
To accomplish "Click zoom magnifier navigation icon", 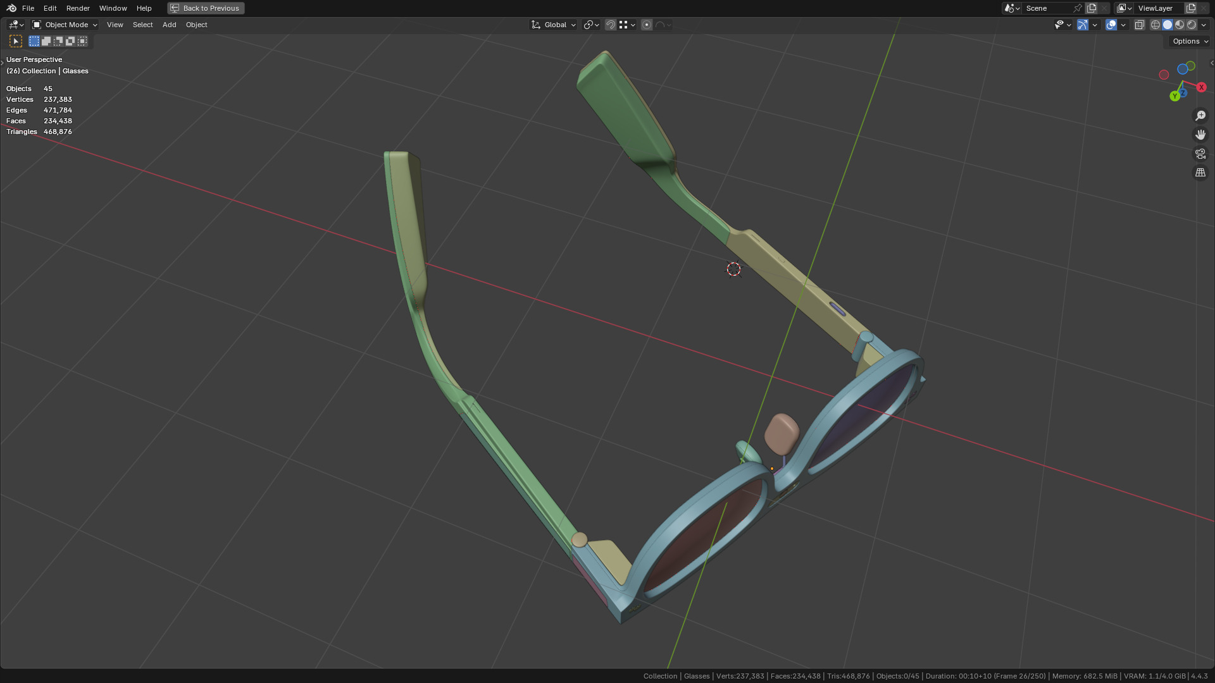I will (1200, 116).
